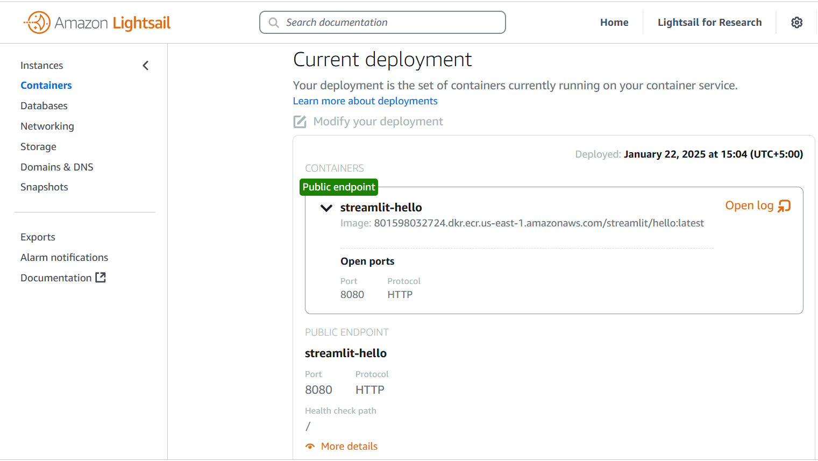
Task: Click the Home link in header
Action: 614,23
